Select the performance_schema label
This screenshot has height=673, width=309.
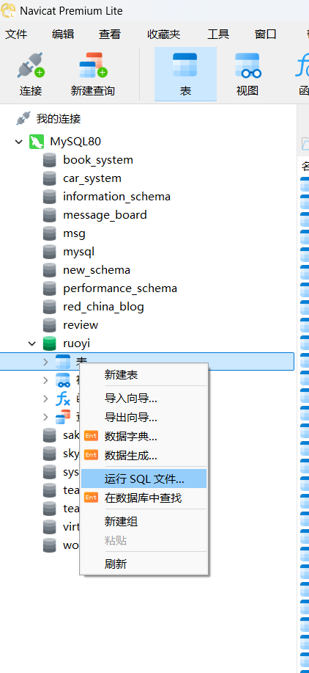pos(120,288)
